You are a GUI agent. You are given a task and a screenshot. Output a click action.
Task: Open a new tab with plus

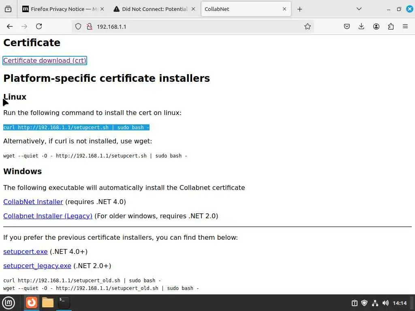pyautogui.click(x=299, y=9)
